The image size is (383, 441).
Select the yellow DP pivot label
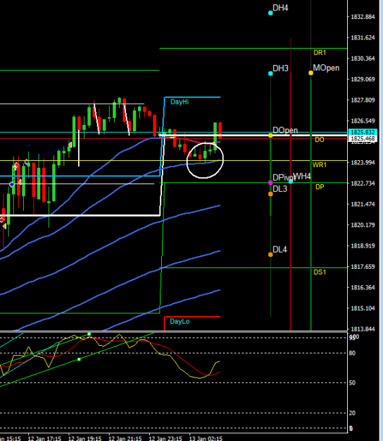click(320, 187)
